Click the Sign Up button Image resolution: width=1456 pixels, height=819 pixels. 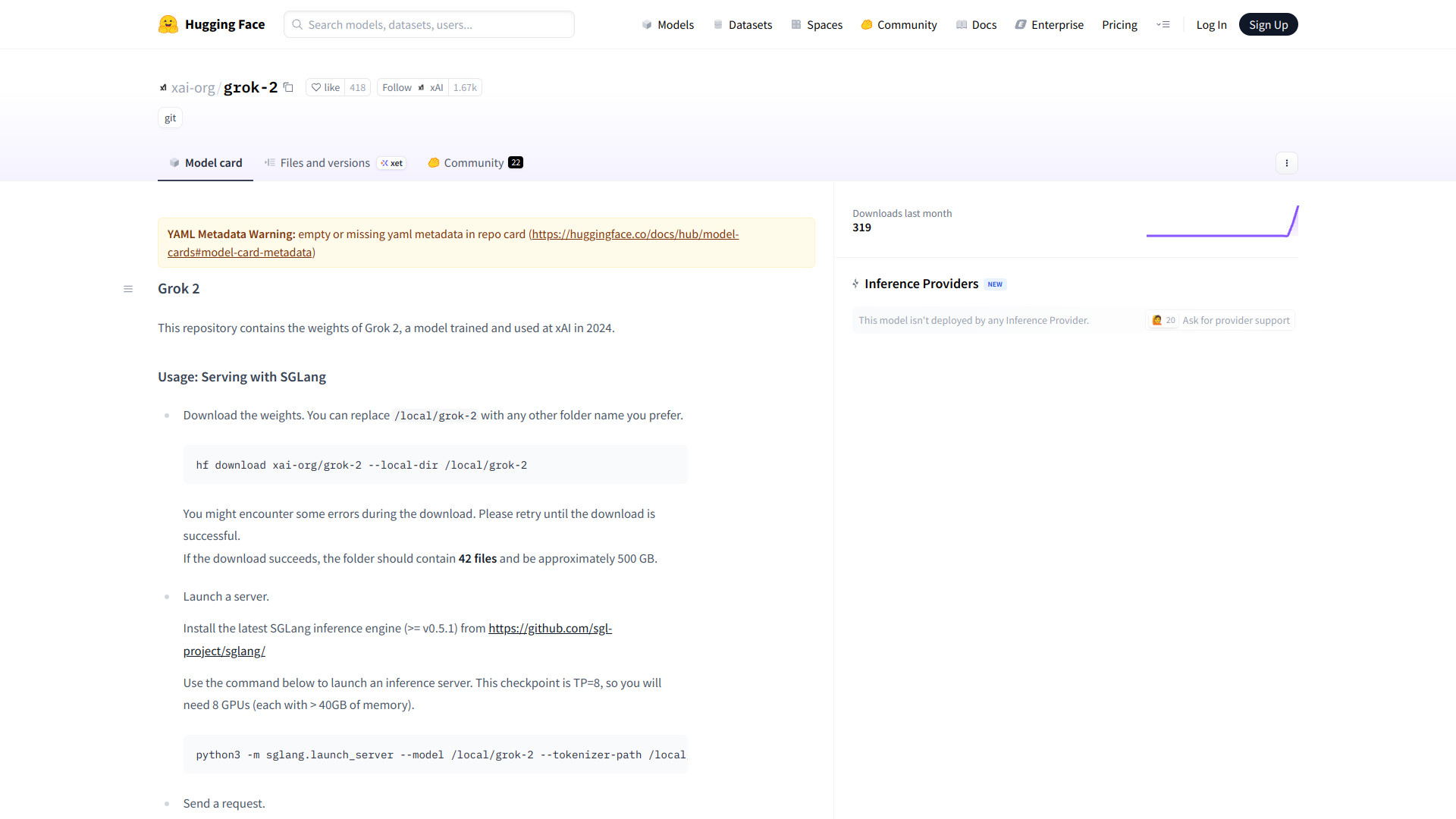coord(1268,24)
